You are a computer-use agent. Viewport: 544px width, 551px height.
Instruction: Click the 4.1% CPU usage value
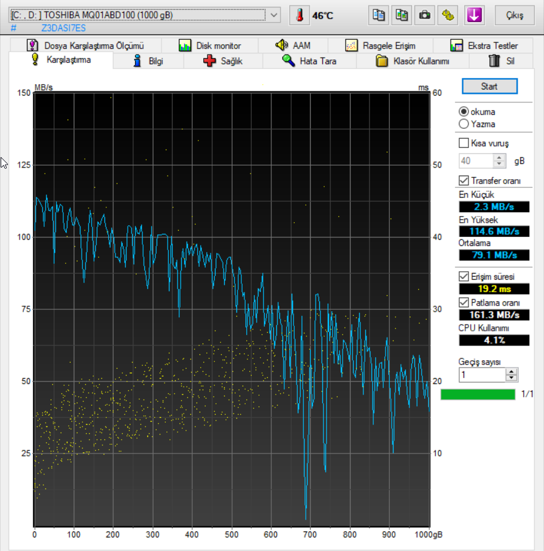[494, 340]
